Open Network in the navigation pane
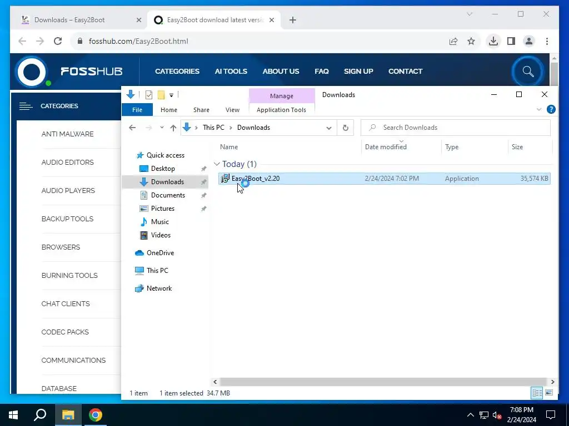The width and height of the screenshot is (569, 426). point(159,288)
